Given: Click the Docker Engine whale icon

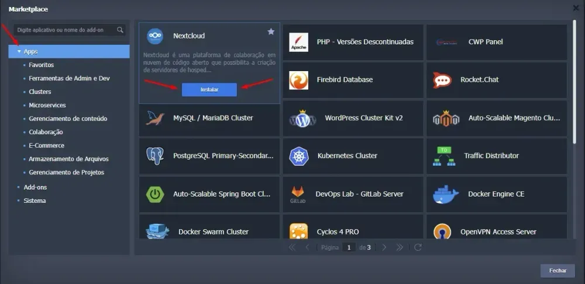Looking at the screenshot, I should (x=446, y=194).
